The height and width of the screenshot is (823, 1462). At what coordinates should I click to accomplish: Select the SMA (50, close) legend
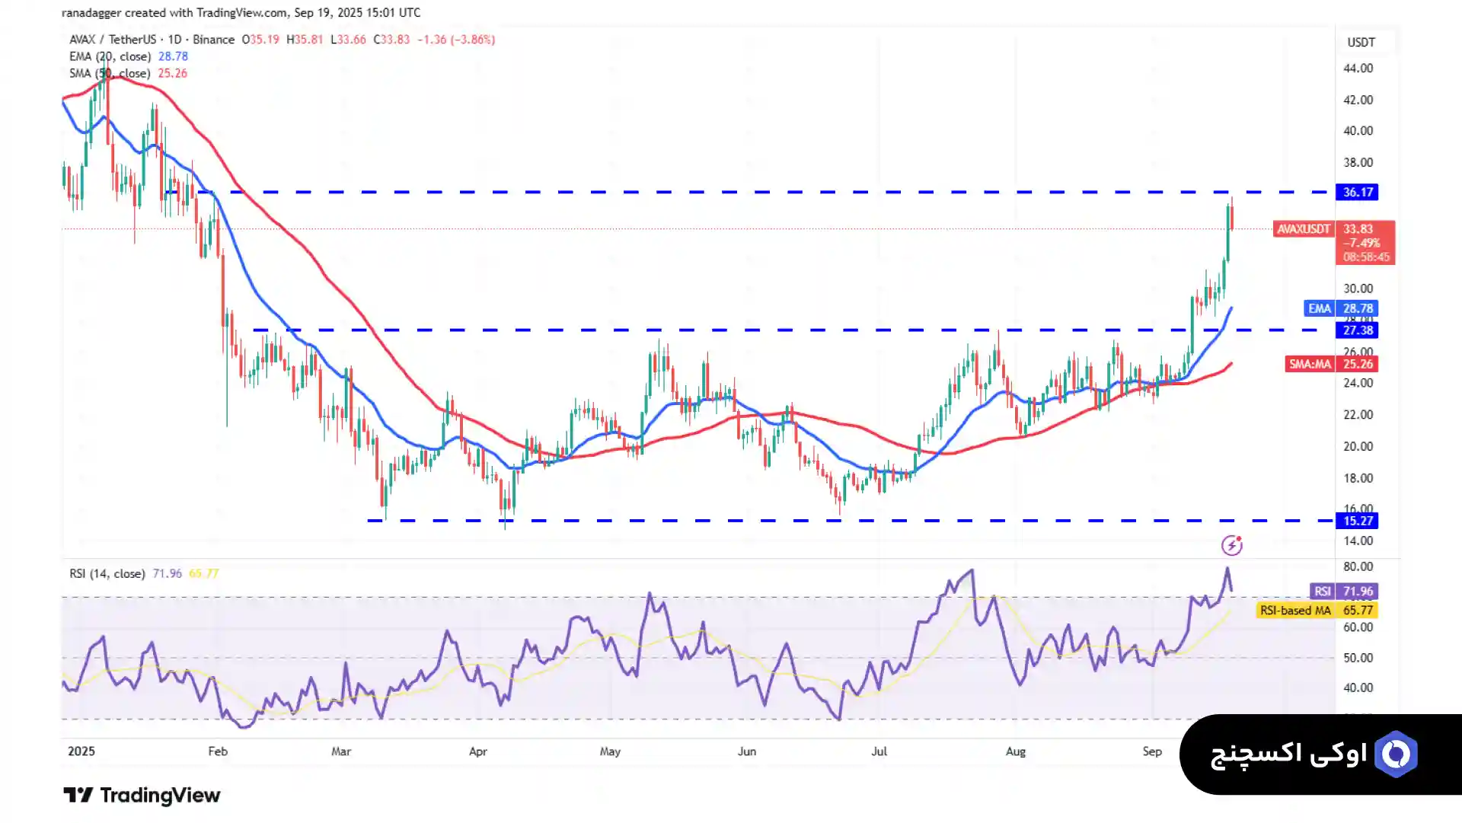click(x=110, y=73)
